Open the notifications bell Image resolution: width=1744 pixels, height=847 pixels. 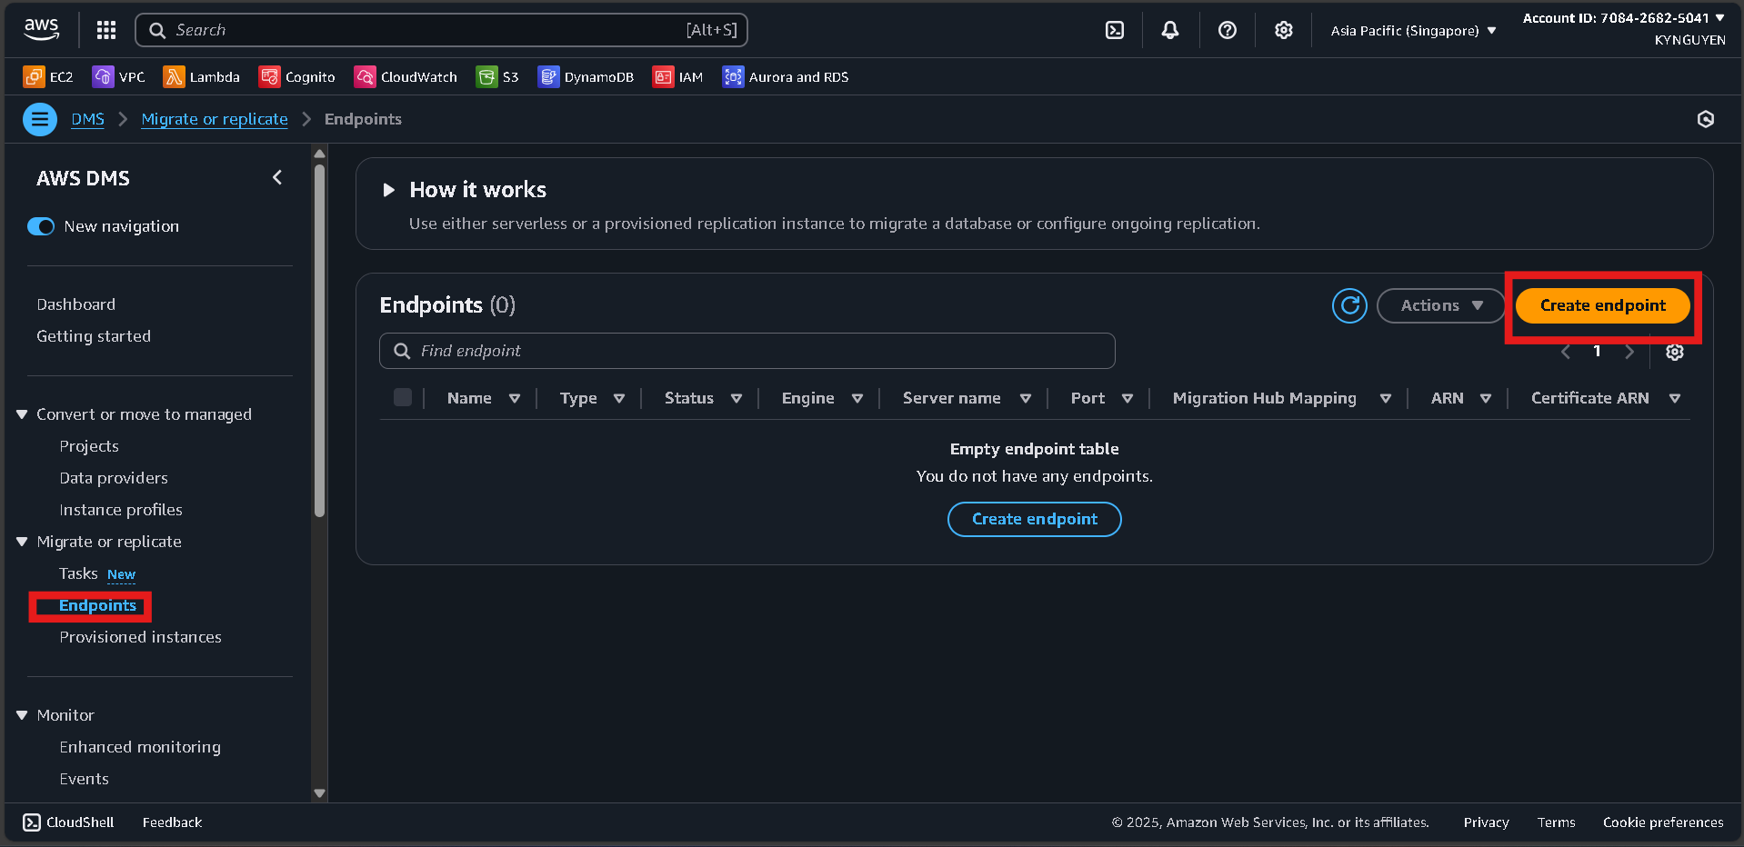[x=1169, y=29]
